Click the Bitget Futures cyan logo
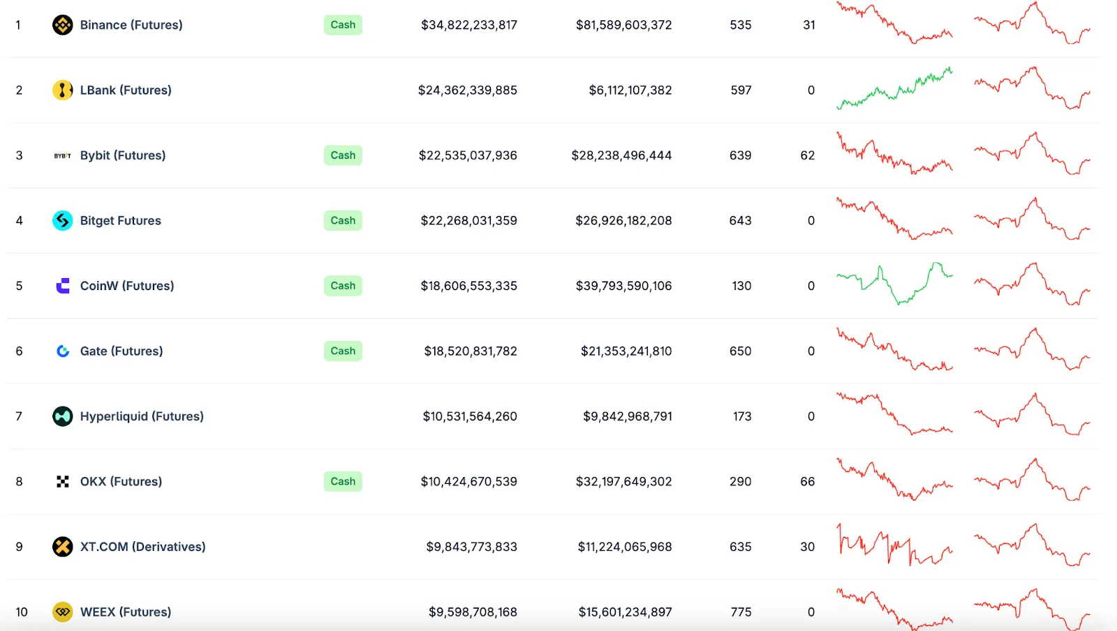Screen dimensions: 1117x631 point(63,220)
